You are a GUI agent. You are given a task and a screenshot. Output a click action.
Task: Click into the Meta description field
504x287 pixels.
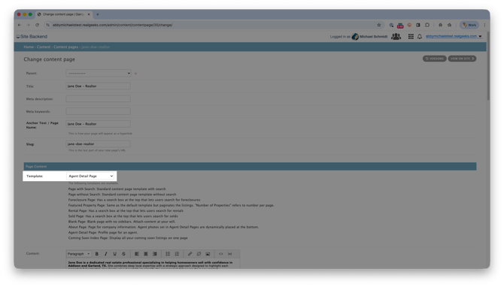click(98, 98)
